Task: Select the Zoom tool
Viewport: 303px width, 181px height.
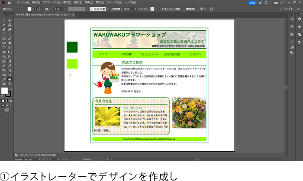Action: [10, 84]
